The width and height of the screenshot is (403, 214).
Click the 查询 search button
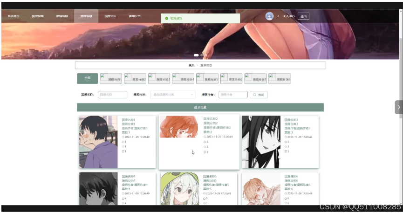pyautogui.click(x=259, y=95)
